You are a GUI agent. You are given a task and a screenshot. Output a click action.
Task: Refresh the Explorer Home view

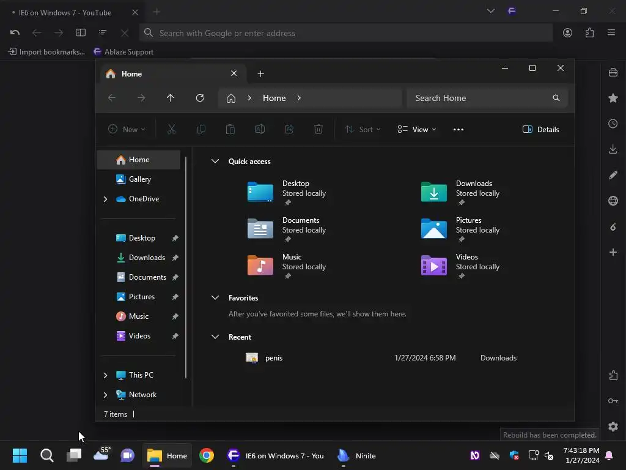[x=200, y=98]
